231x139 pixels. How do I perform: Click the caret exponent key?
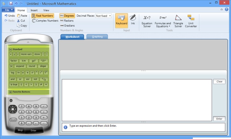(x=37, y=72)
